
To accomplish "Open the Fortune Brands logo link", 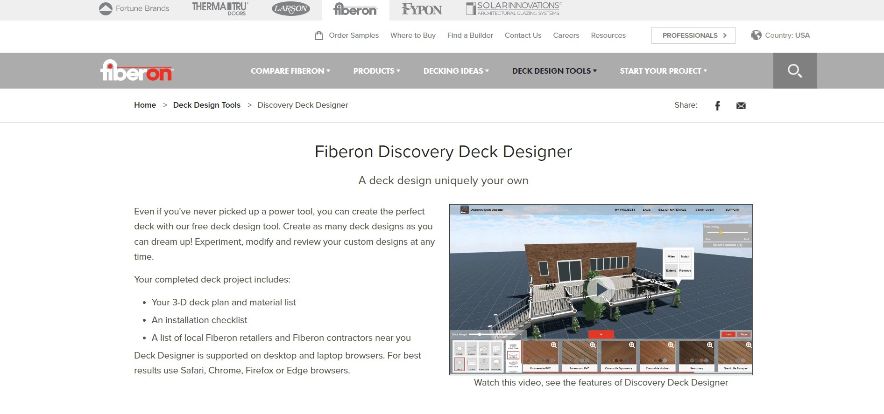I will [x=134, y=8].
